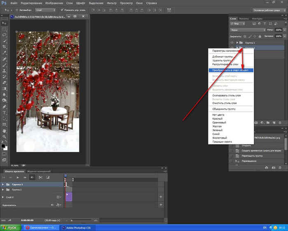Select the Красный color label
This screenshot has height=231, width=288.
(217, 119)
